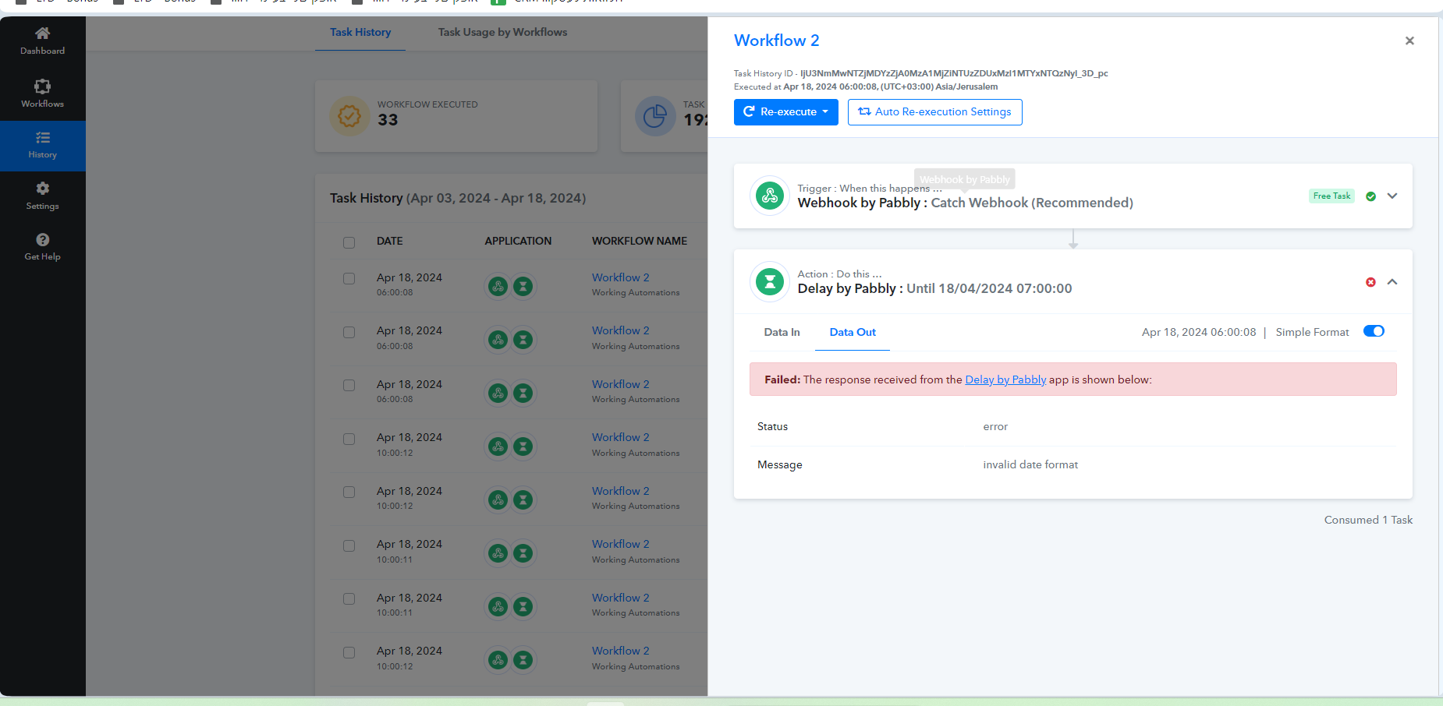Expand the Webhook by Pabbly trigger step
Image resolution: width=1443 pixels, height=706 pixels.
(1392, 196)
